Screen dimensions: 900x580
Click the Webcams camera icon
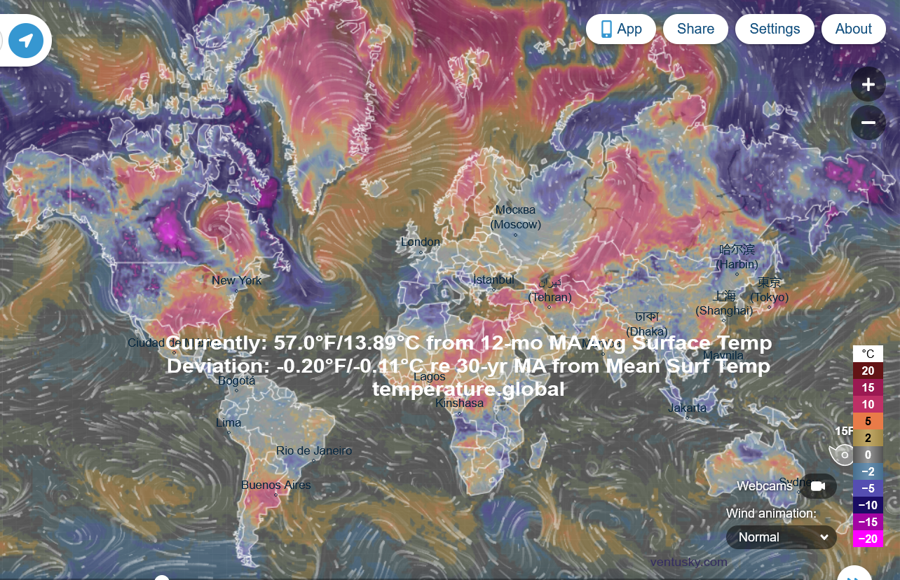click(x=817, y=486)
